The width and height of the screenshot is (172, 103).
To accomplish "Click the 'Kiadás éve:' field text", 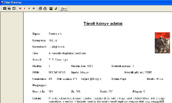I will (82, 66).
